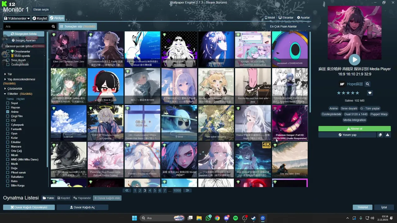Screen dimensions: 397x223
Task: Open the En Çok Puan Alanlar sort dropdown
Action: 290,27
